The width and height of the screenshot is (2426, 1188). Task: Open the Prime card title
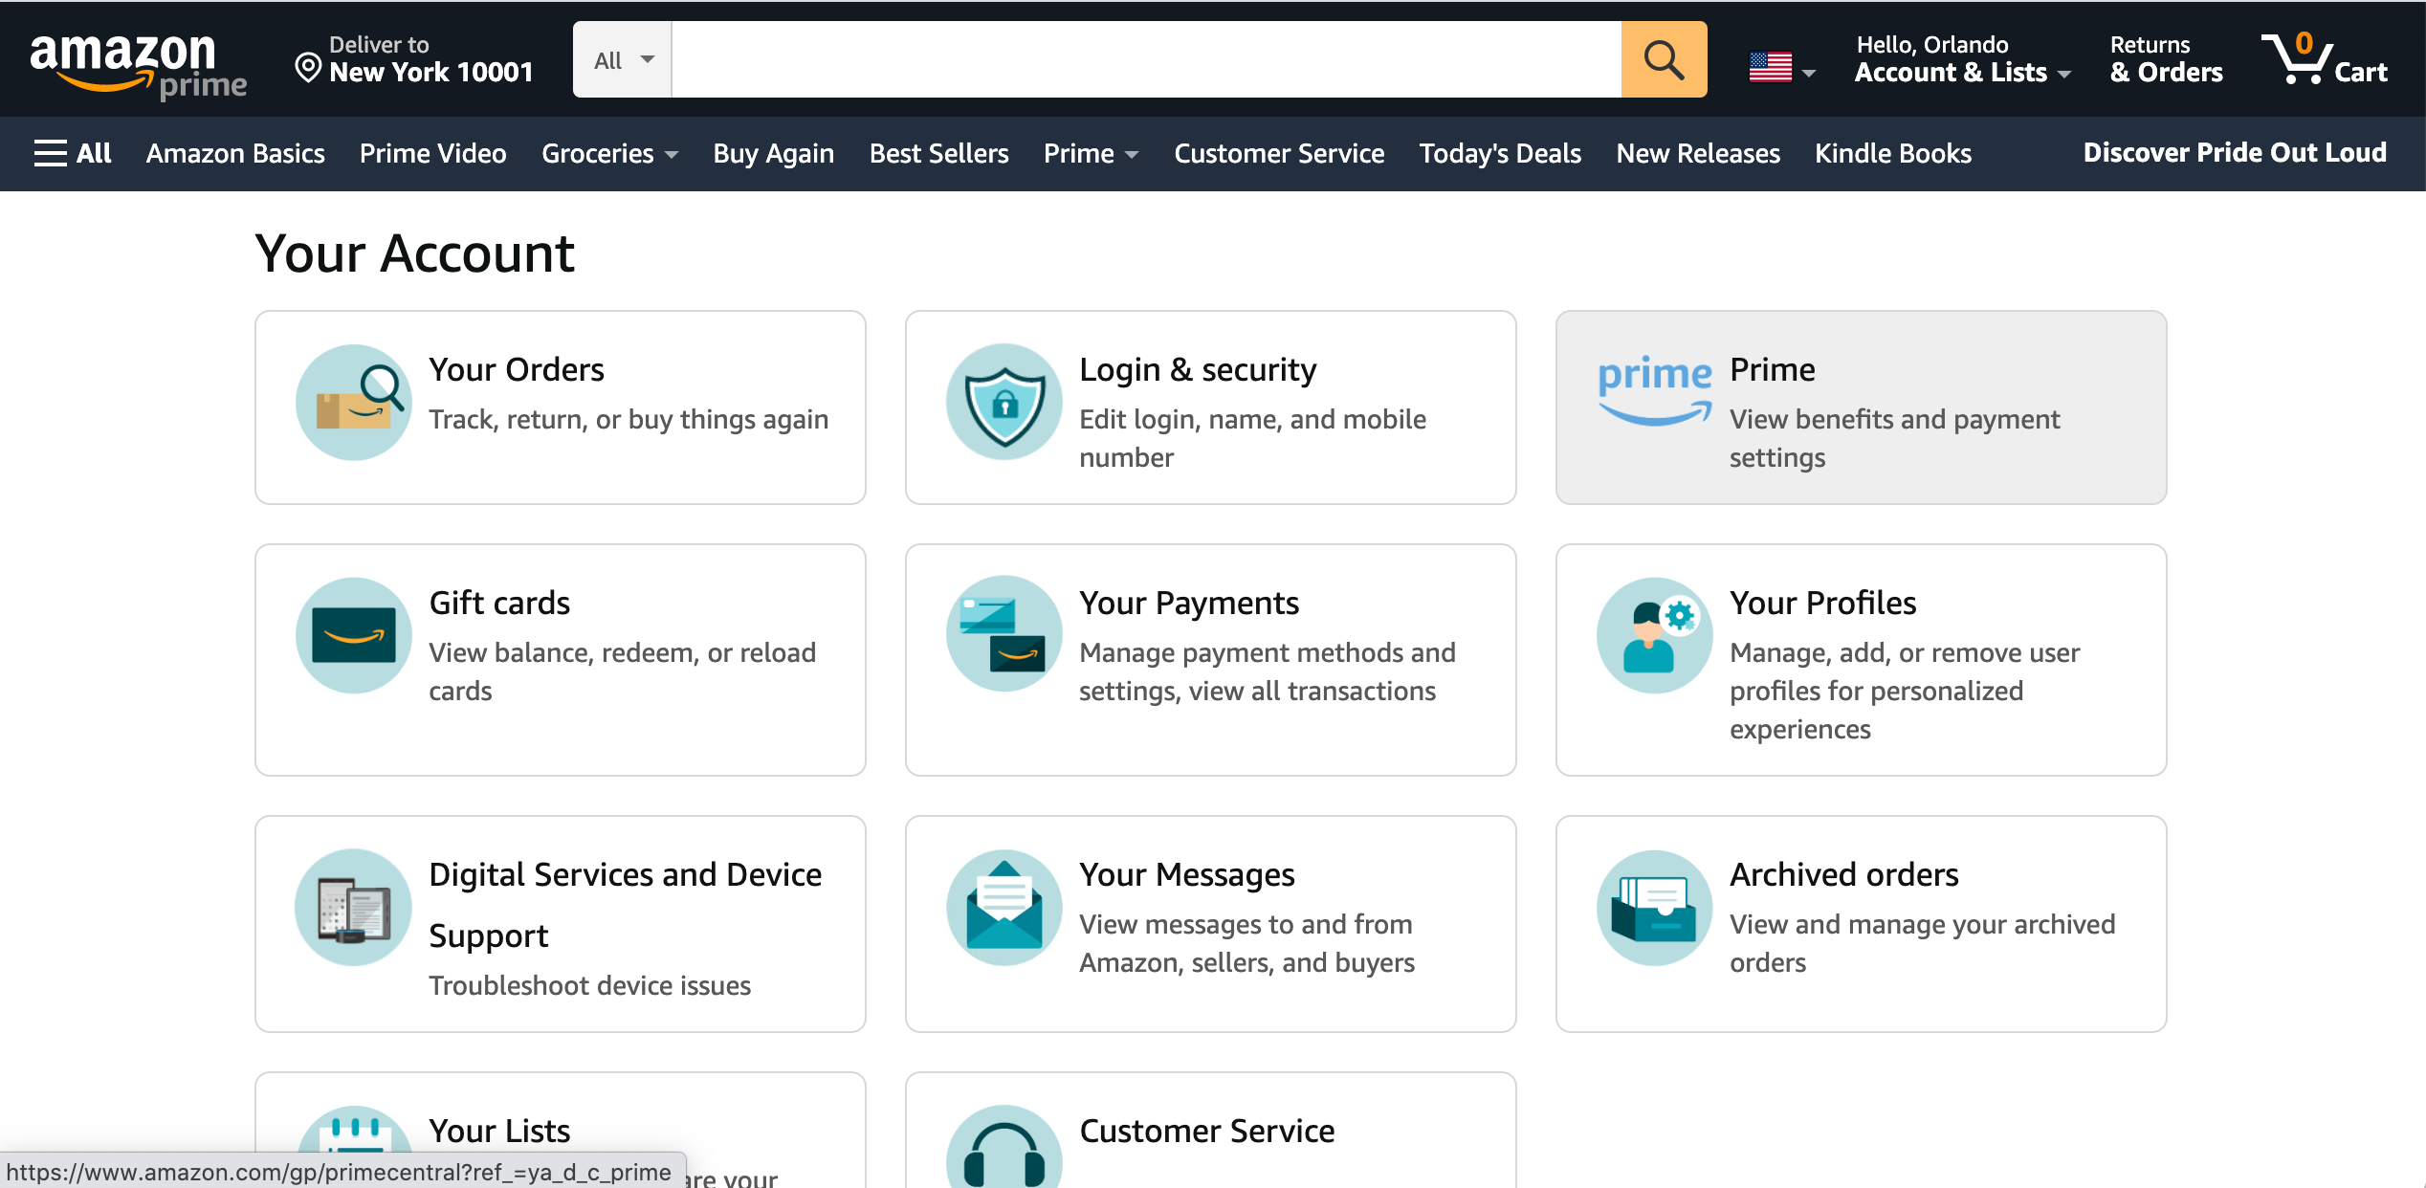[x=1773, y=369]
